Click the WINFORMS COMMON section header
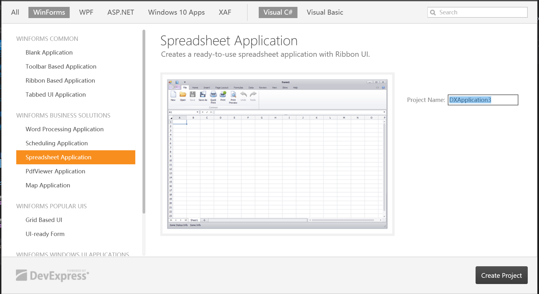Screen dimensions: 539x294 [x=47, y=39]
